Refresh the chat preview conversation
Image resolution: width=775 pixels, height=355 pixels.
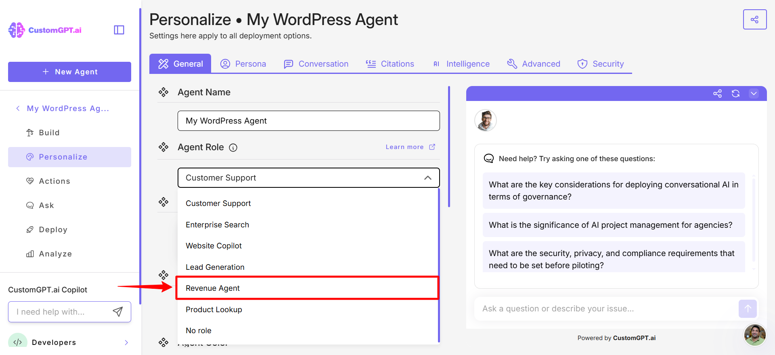coord(735,94)
